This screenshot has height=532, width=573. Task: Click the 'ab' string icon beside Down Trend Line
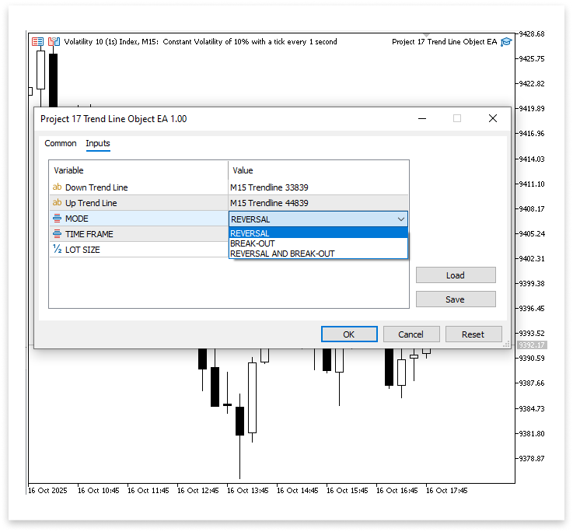pos(57,187)
